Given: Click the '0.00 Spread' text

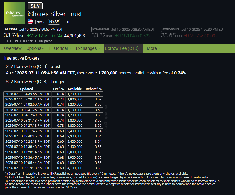Looking at the screenshot, I should point(44,41).
